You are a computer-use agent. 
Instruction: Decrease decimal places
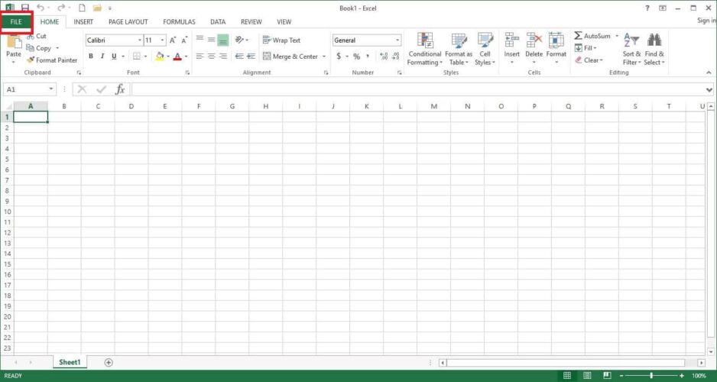coord(395,57)
